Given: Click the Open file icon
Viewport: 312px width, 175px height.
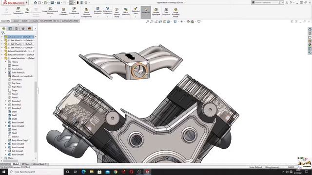Looking at the screenshot, I should (x=46, y=2).
